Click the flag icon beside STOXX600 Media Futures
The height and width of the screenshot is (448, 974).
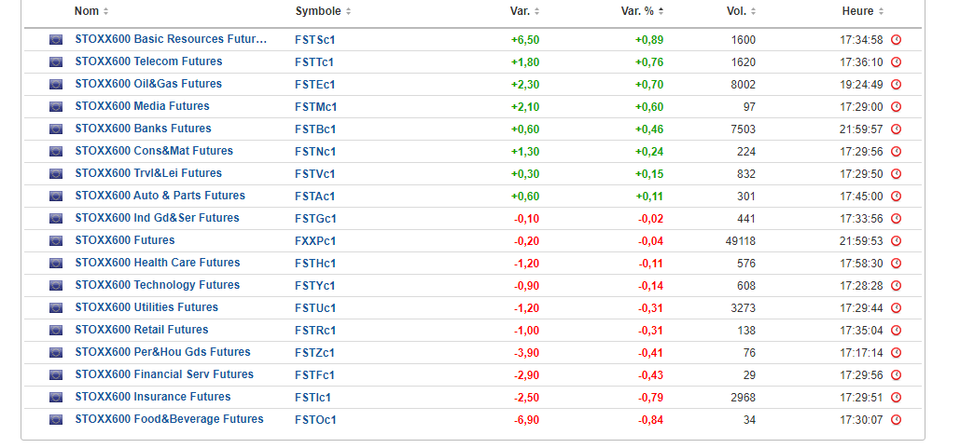pyautogui.click(x=56, y=107)
